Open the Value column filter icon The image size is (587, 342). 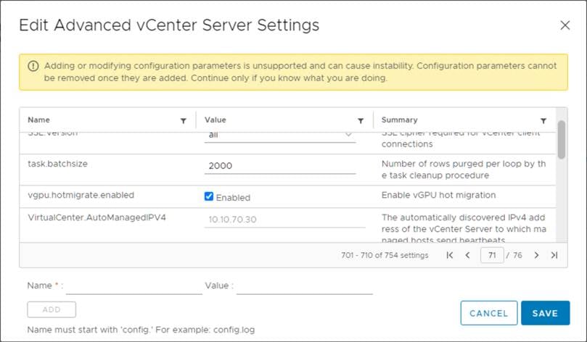coord(361,121)
